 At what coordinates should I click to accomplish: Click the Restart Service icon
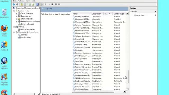point(59,4)
